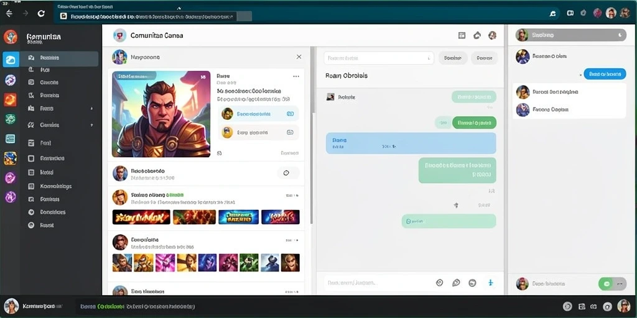Reload the page with the refresh icon
The image size is (637, 318).
click(41, 14)
